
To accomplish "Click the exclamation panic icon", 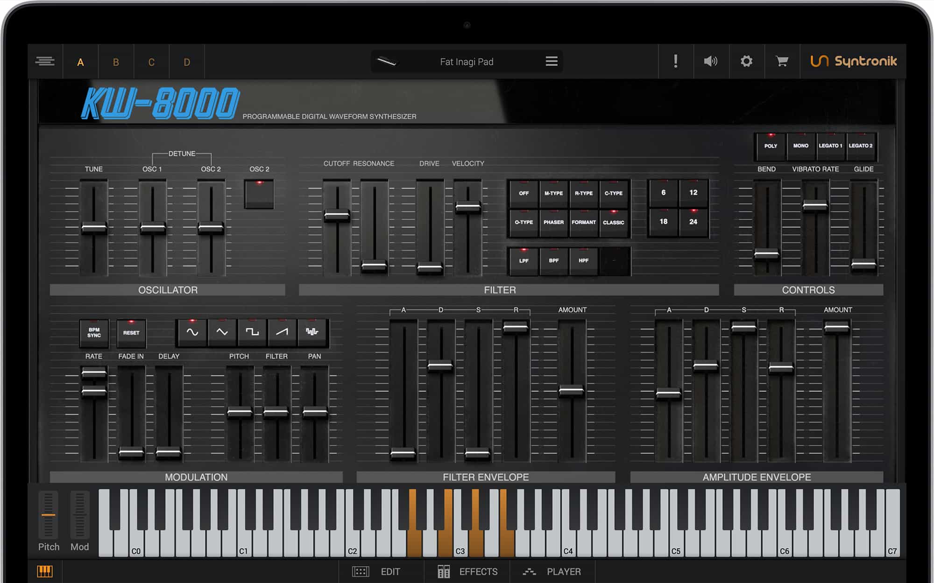I will tap(675, 61).
